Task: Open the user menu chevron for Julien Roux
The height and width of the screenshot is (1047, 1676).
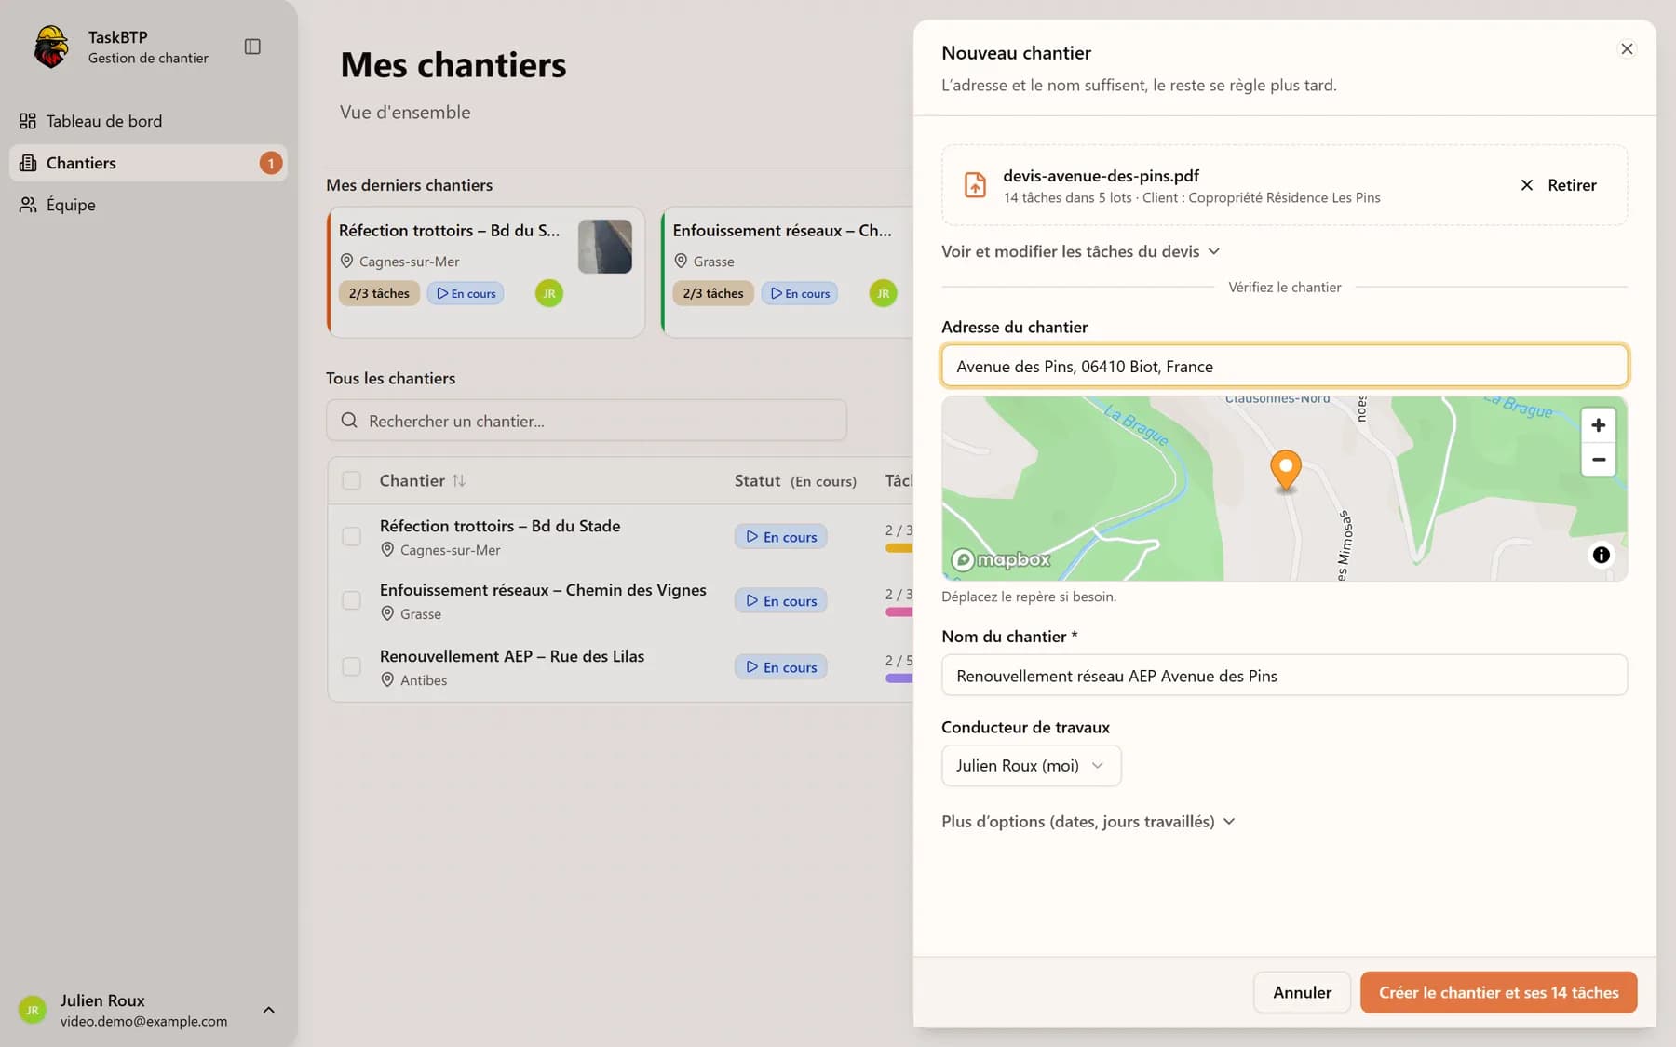Action: (x=268, y=1010)
